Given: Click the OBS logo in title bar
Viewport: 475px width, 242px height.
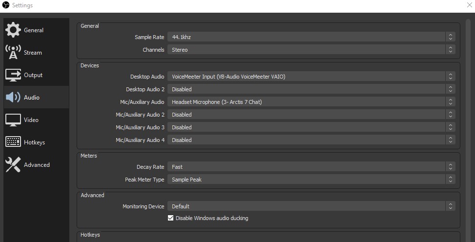Looking at the screenshot, I should click(x=6, y=5).
